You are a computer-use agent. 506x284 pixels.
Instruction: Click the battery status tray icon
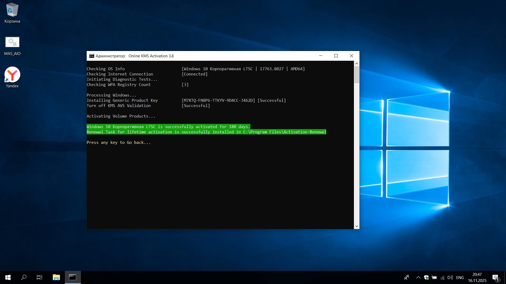click(x=434, y=277)
